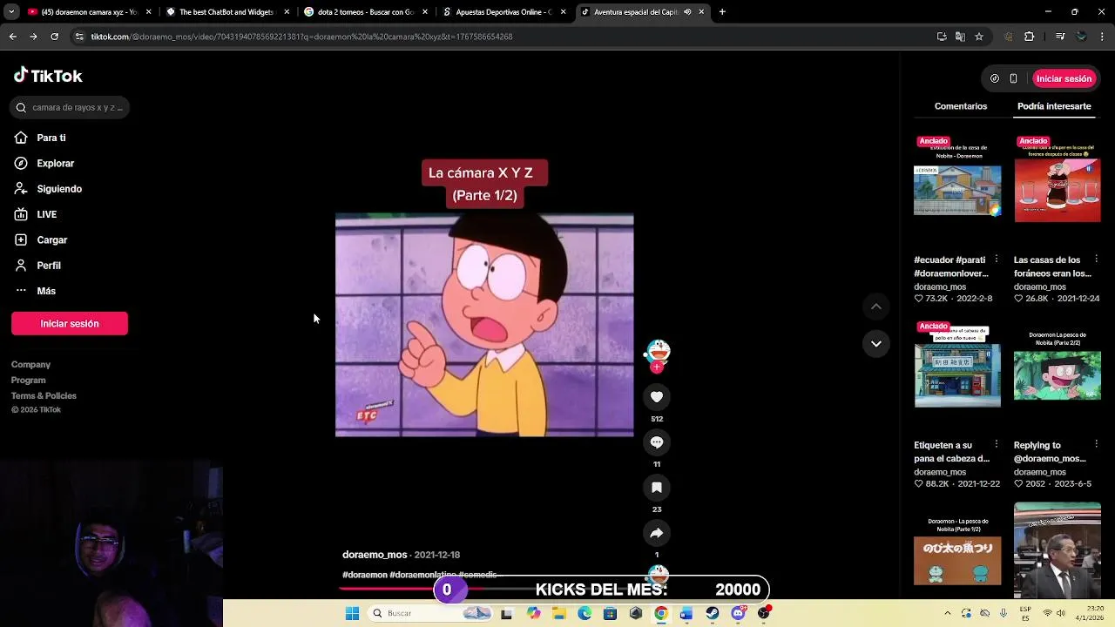Expand the Company footer section

(30, 365)
